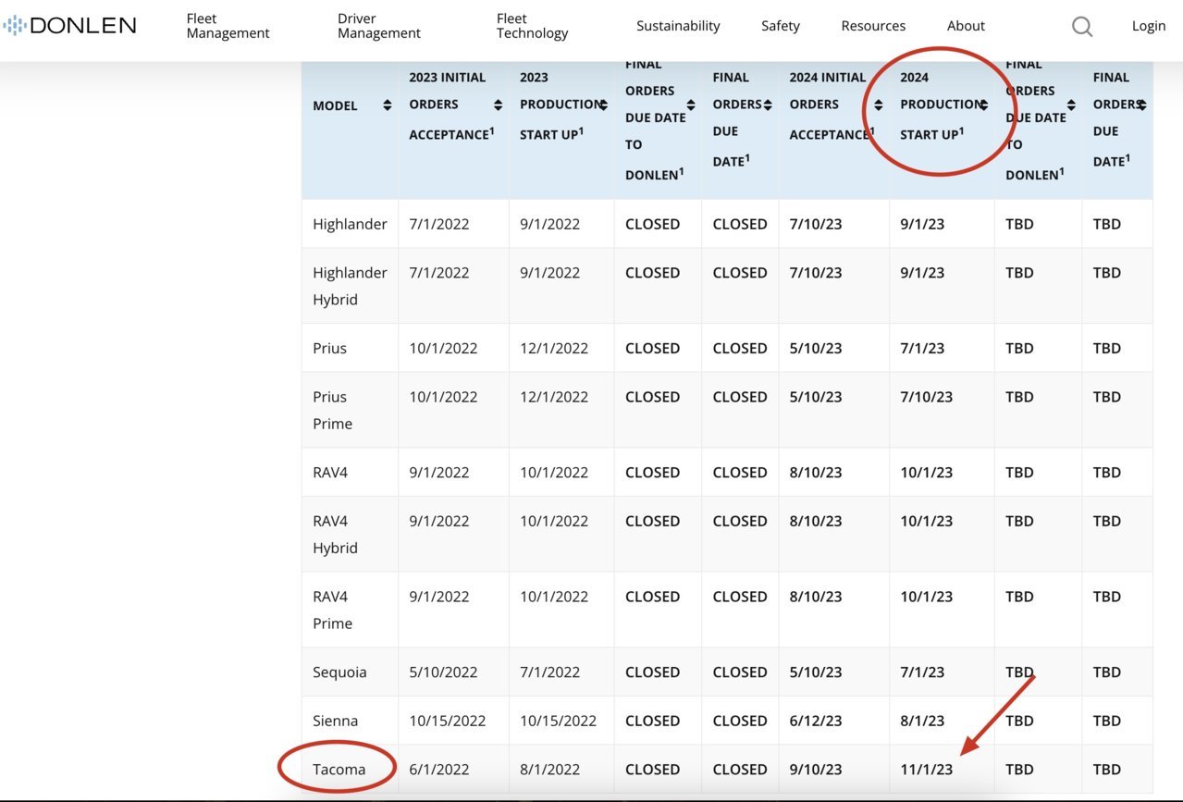Click Tacoma's 6/1/2022 date
Viewport: 1183px width, 802px height.
point(439,770)
